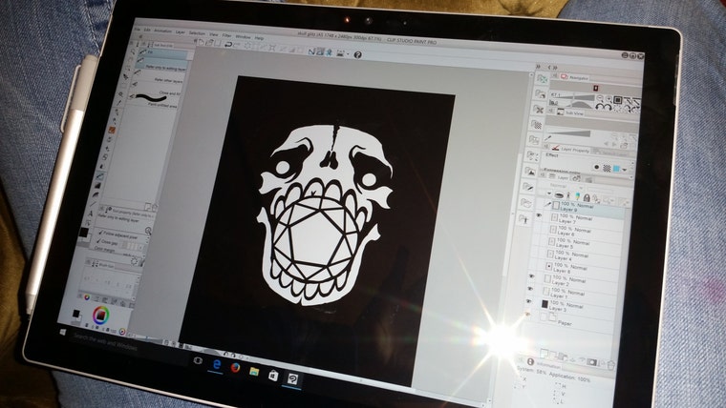726x408 pixels.
Task: Open the Filter menu
Action: pyautogui.click(x=226, y=35)
